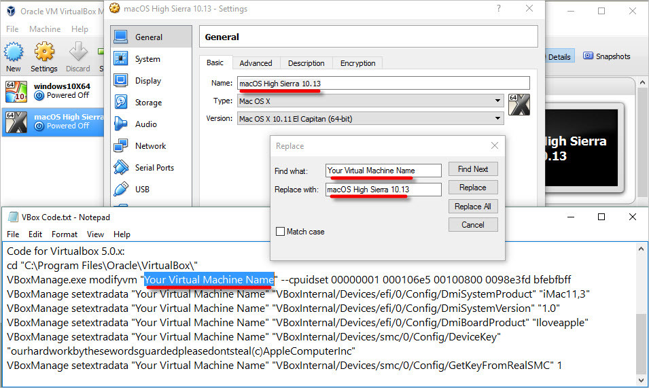Click the line 'Code for Virtualbox 5.0.x:'
The width and height of the screenshot is (649, 388).
coord(66,251)
